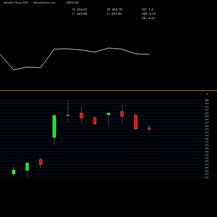Click the 524 price axis label
This screenshot has height=217, width=217.
click(x=207, y=113)
